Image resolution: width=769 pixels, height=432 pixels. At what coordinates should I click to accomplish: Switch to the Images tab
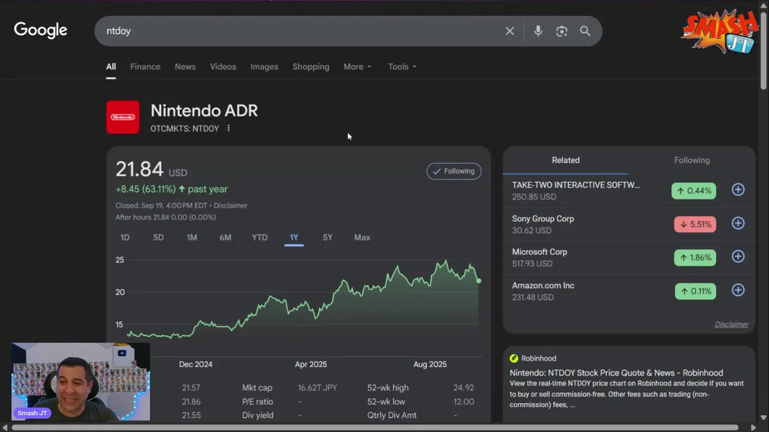(264, 67)
